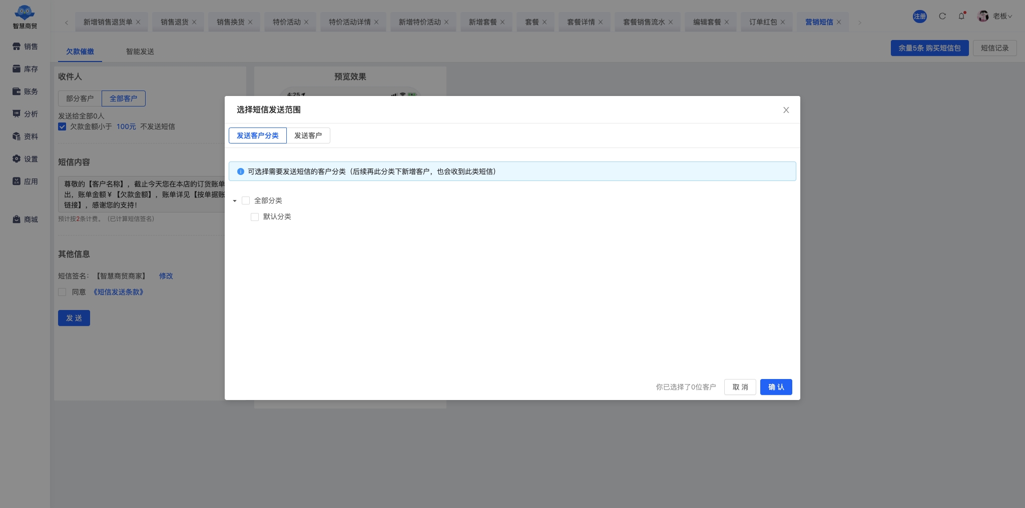This screenshot has height=508, width=1025.
Task: Select 全部客户 recipient option
Action: tap(124, 98)
